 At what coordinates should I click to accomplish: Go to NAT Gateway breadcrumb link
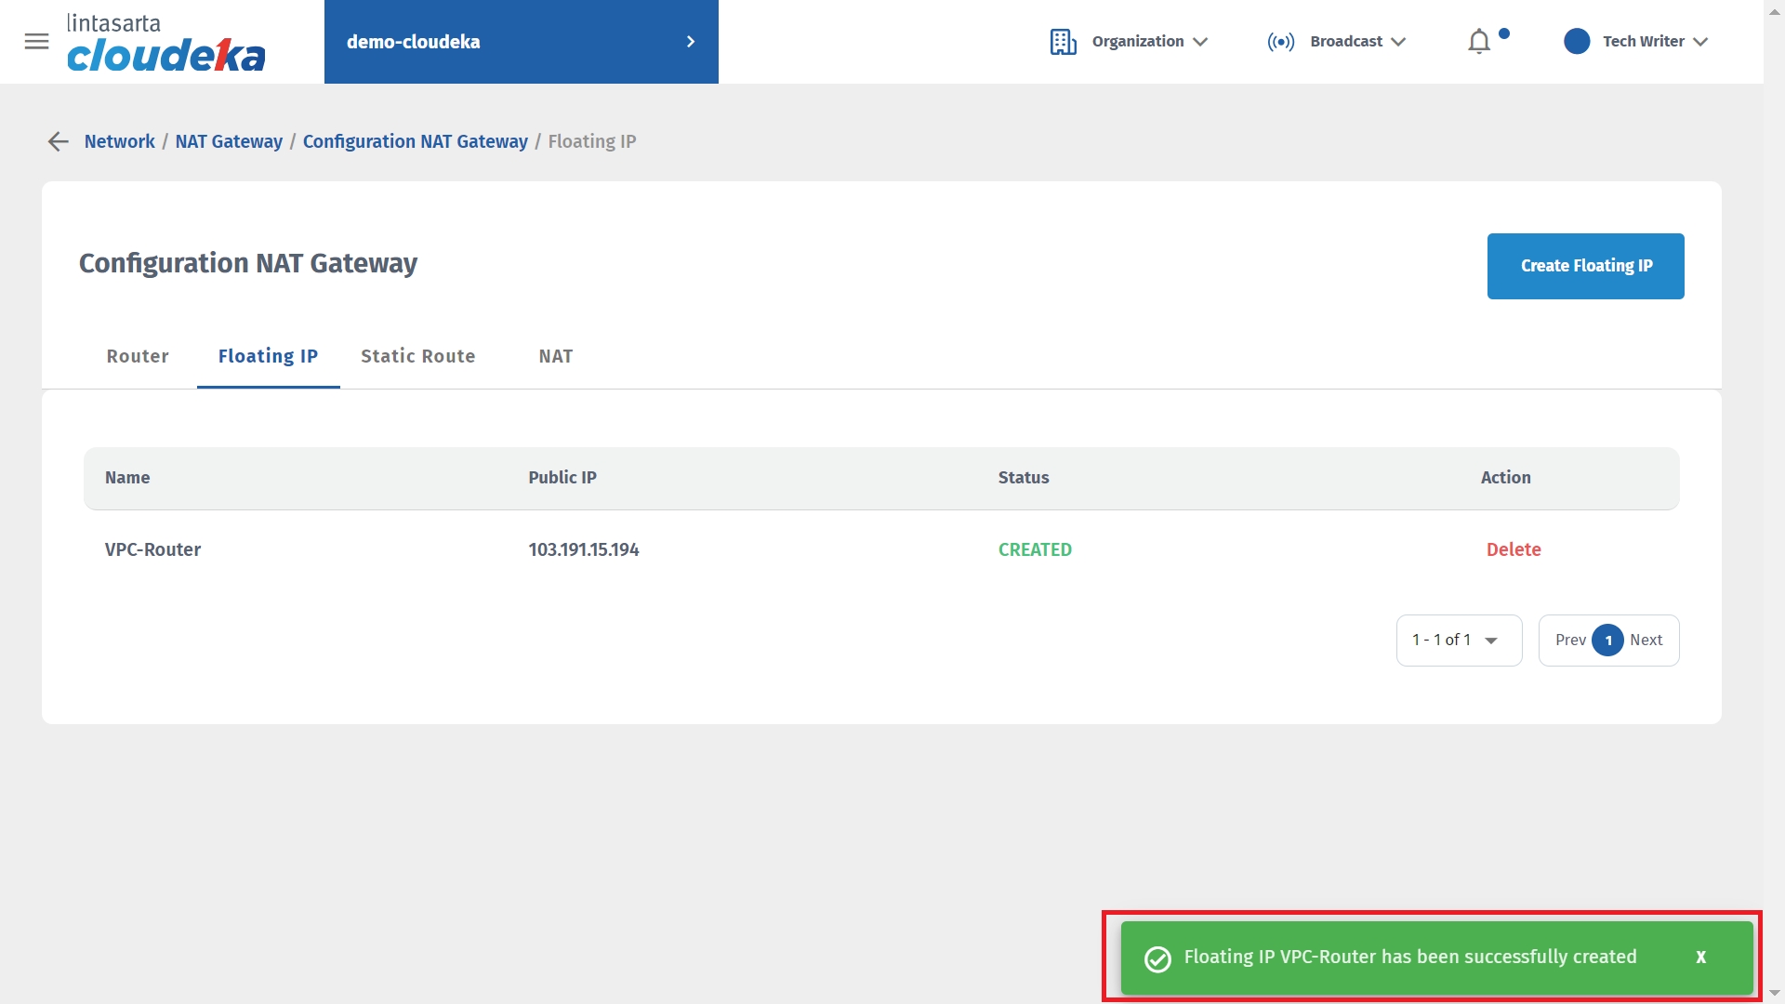[229, 141]
